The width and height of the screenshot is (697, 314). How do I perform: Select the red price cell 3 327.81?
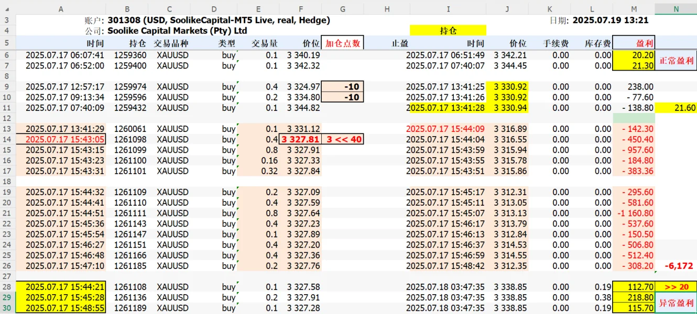(x=300, y=139)
